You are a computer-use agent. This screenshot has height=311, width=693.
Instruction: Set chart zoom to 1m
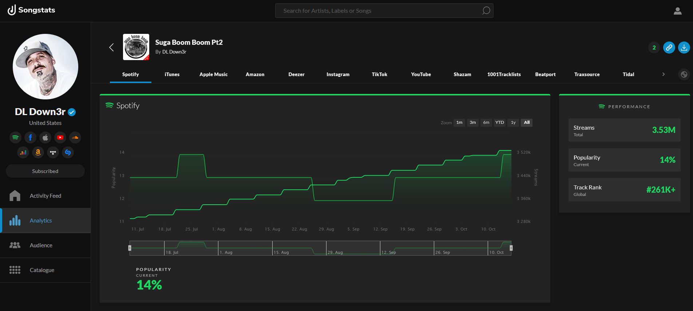coord(459,122)
